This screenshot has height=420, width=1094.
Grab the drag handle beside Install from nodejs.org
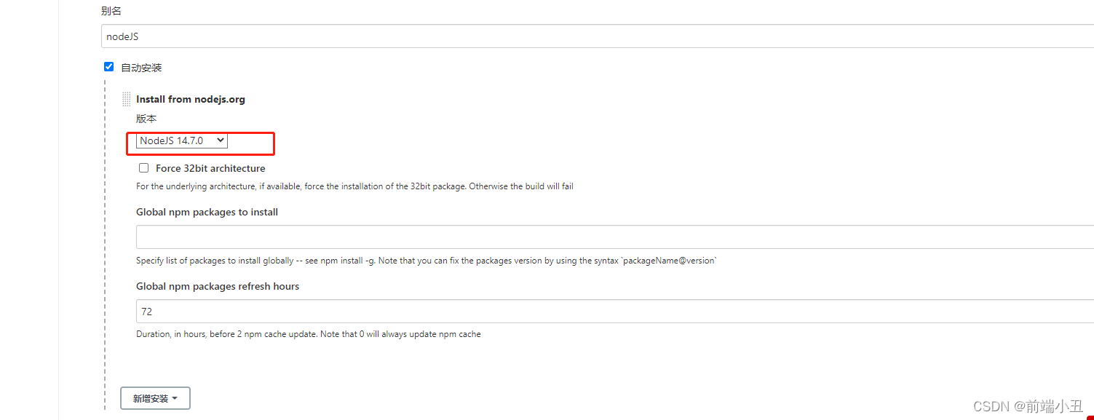tap(127, 99)
